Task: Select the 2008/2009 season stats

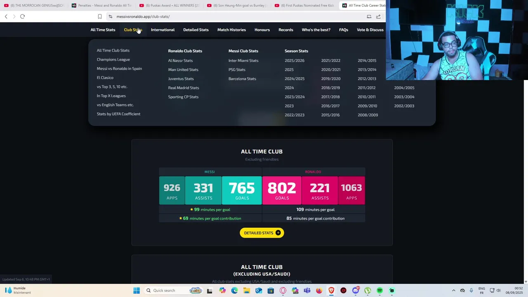Action: 368,115
